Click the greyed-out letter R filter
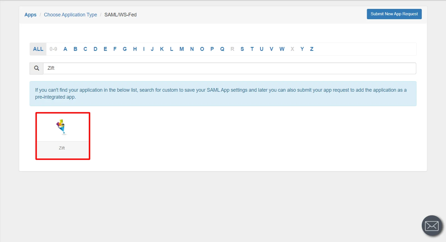 [232, 49]
